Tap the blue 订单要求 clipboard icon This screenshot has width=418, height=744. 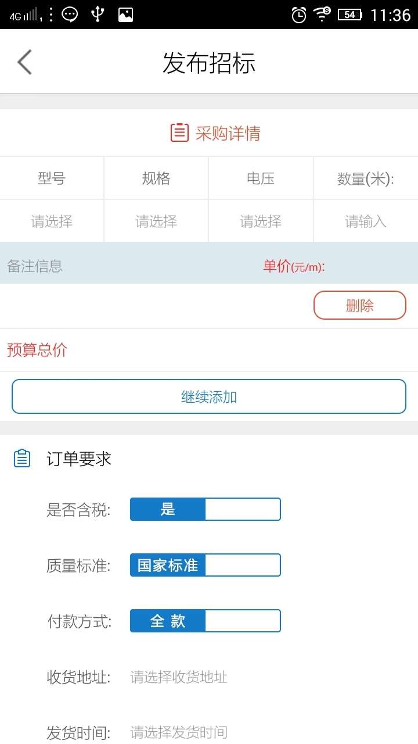(22, 459)
